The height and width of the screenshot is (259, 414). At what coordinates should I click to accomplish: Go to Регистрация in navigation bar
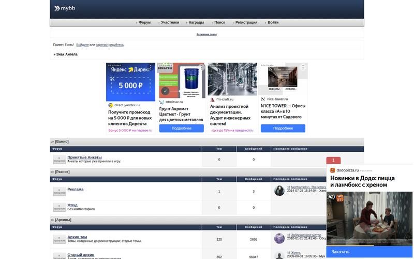[246, 23]
